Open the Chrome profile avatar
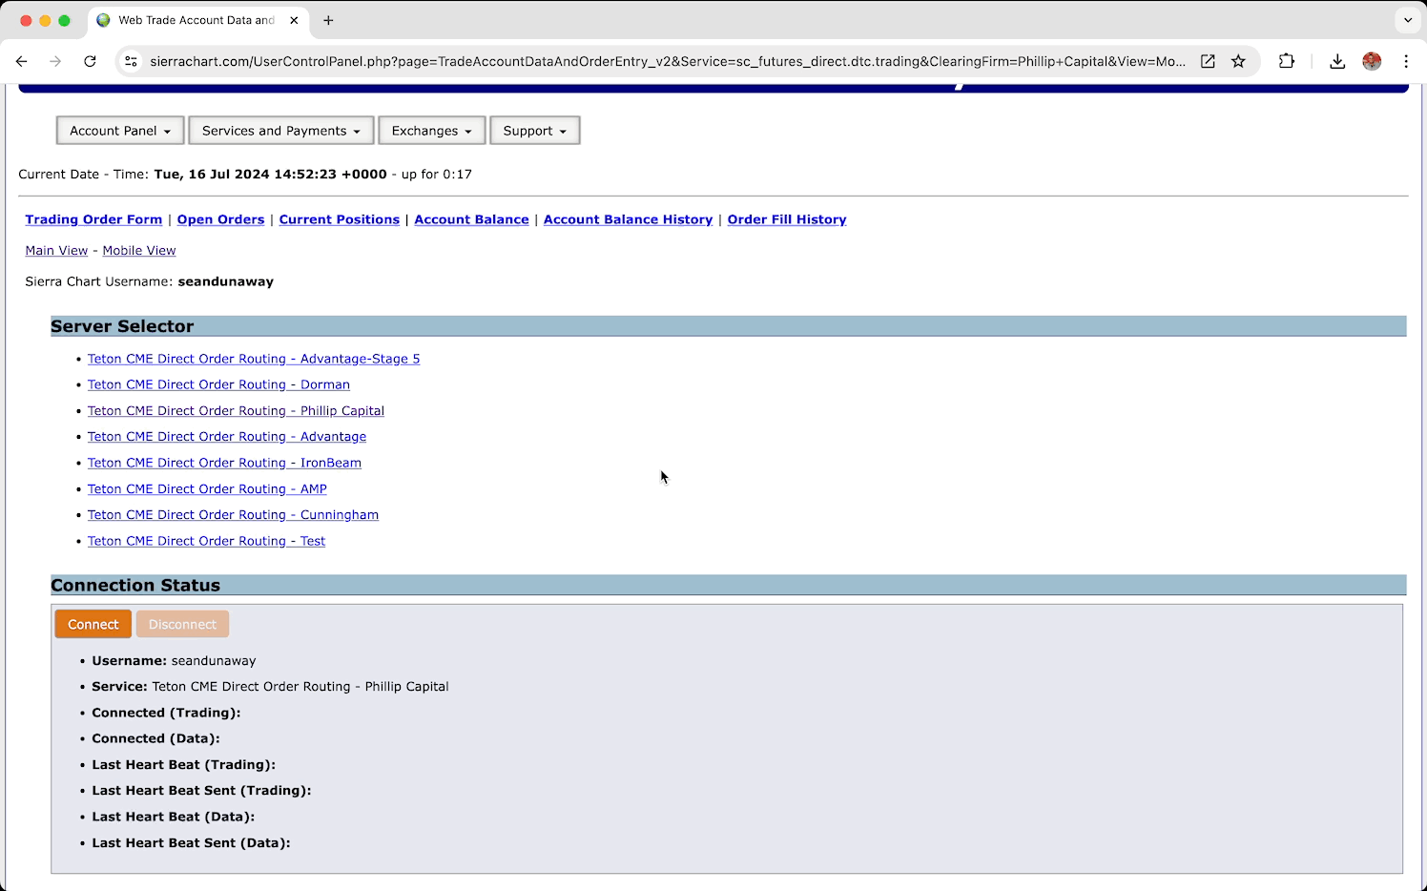 click(1372, 61)
